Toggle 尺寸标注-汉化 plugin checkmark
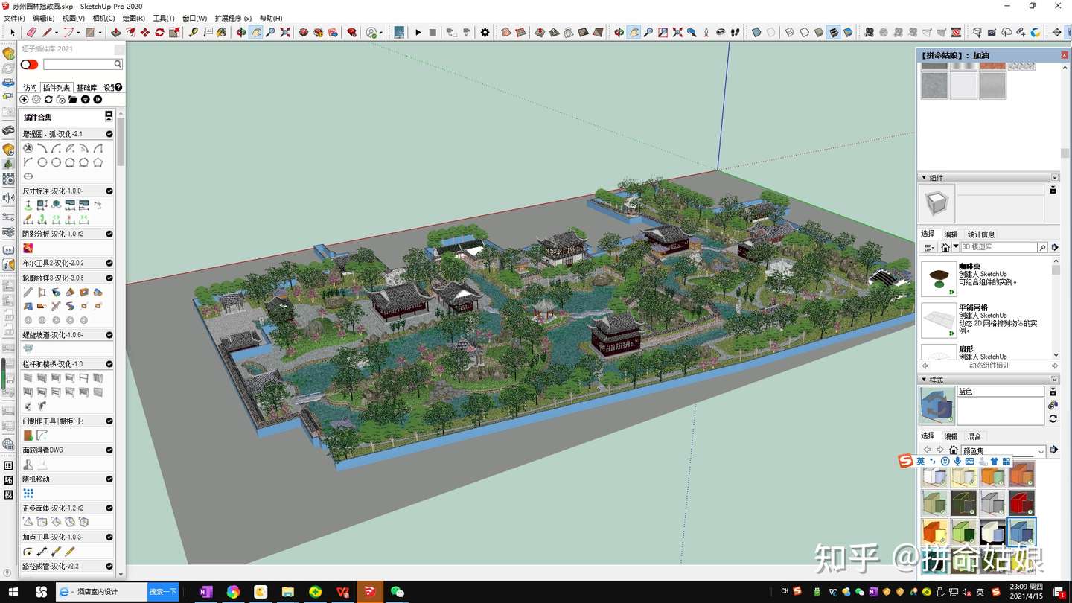Screen dimensions: 1072x603 [109, 191]
